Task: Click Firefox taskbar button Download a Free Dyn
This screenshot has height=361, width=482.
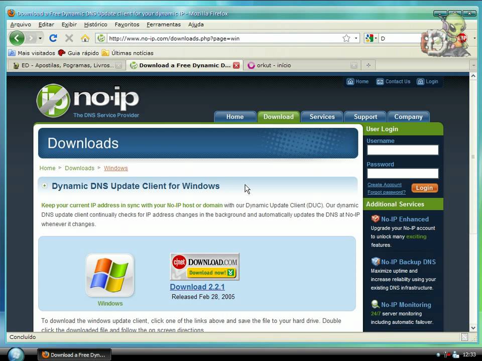Action: coord(74,355)
